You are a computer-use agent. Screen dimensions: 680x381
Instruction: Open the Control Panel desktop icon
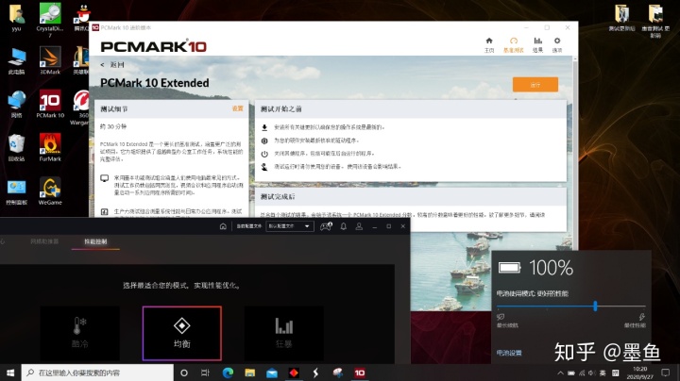point(16,190)
